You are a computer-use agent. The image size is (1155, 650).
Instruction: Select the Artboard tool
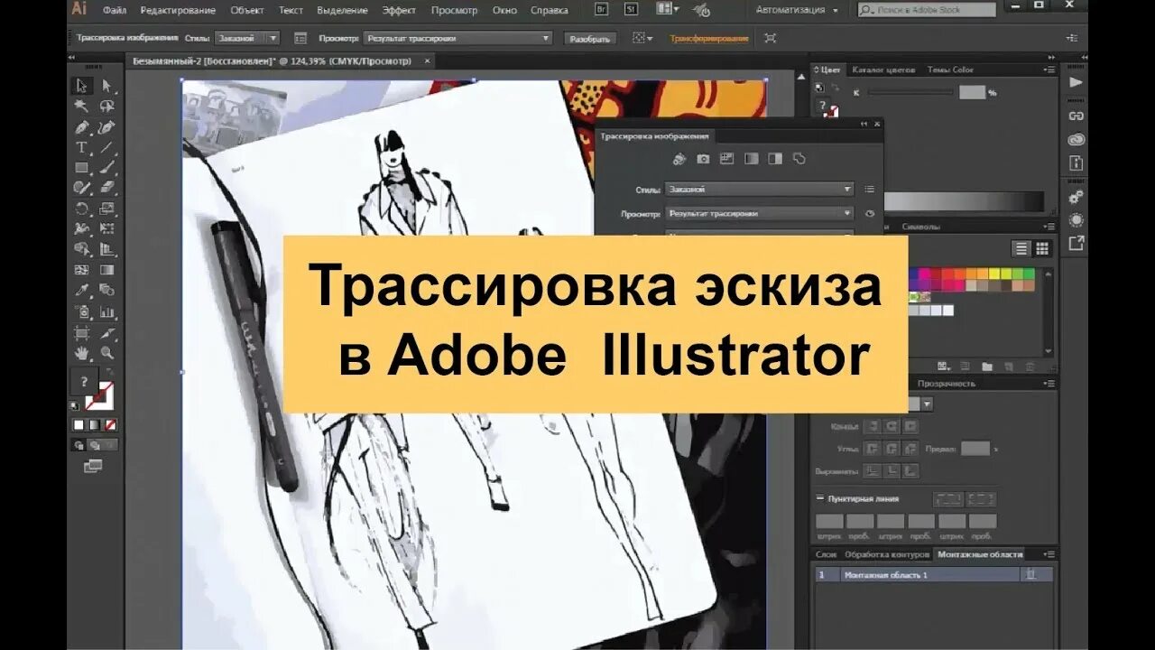pos(82,332)
